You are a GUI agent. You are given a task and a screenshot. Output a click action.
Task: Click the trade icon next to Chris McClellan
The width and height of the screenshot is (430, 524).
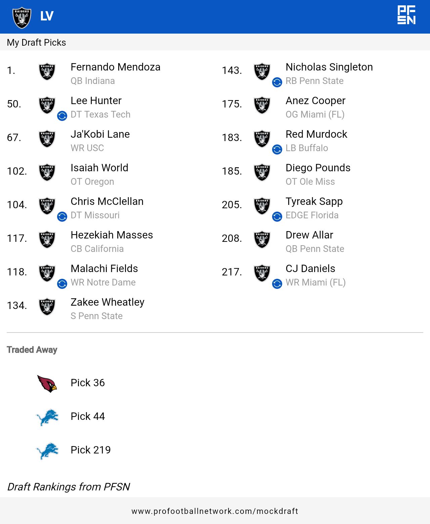(x=62, y=217)
